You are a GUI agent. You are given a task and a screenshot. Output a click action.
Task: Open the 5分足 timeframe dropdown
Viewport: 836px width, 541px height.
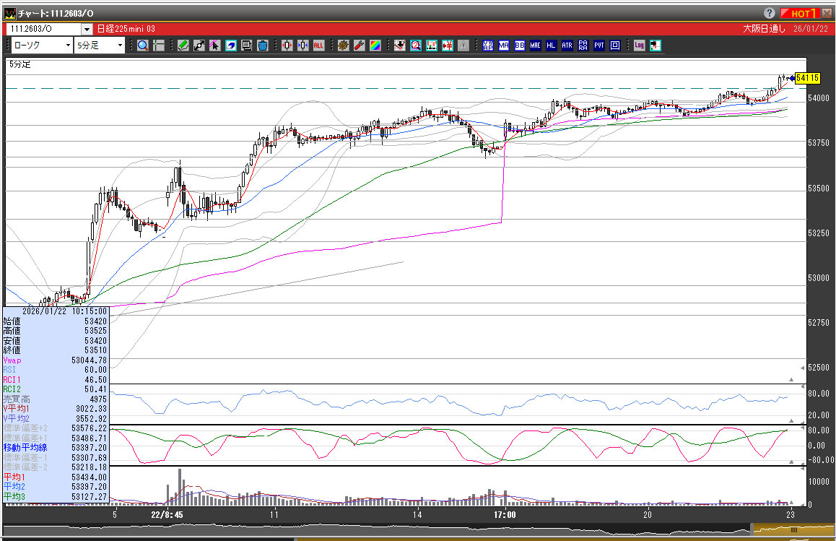click(100, 46)
